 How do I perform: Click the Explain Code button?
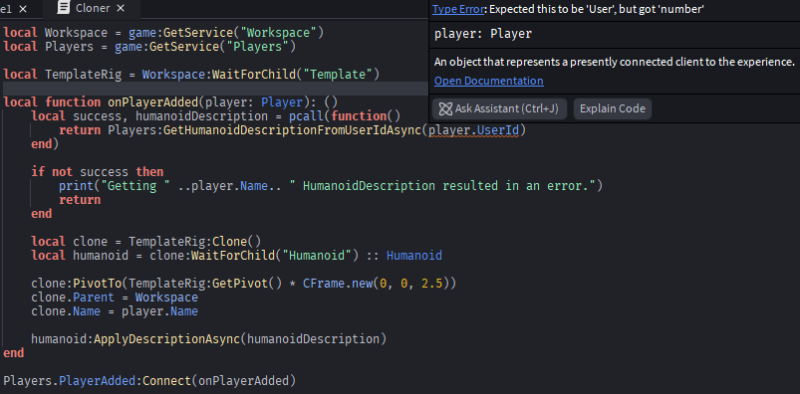click(613, 108)
